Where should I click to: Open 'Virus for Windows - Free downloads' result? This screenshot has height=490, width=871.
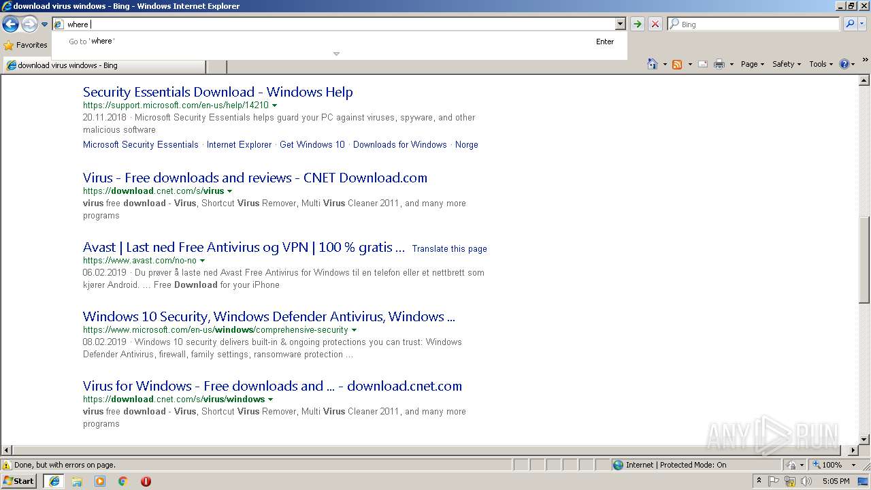[272, 386]
